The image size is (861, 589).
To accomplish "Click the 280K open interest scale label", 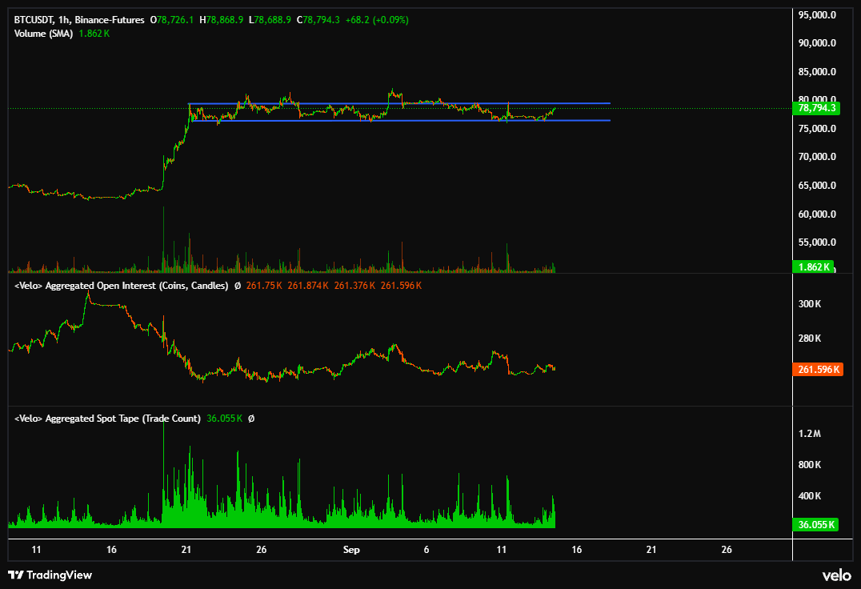I will [x=810, y=339].
